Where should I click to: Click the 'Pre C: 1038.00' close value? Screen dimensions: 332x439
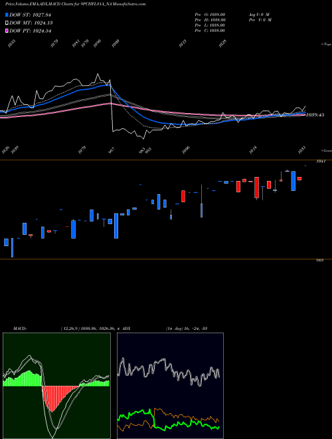pyautogui.click(x=210, y=31)
